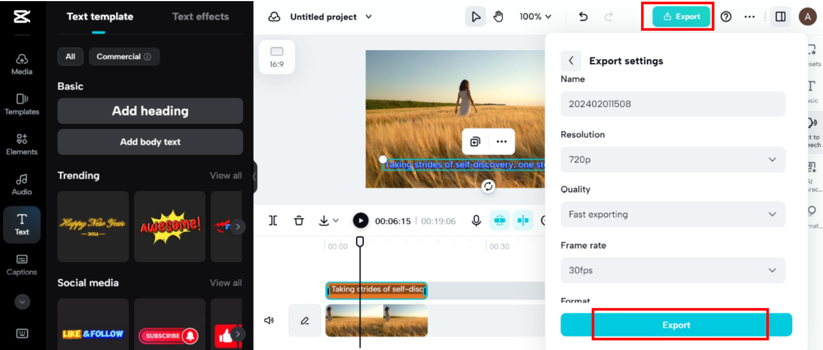Click the timeline playhead marker

pos(360,241)
